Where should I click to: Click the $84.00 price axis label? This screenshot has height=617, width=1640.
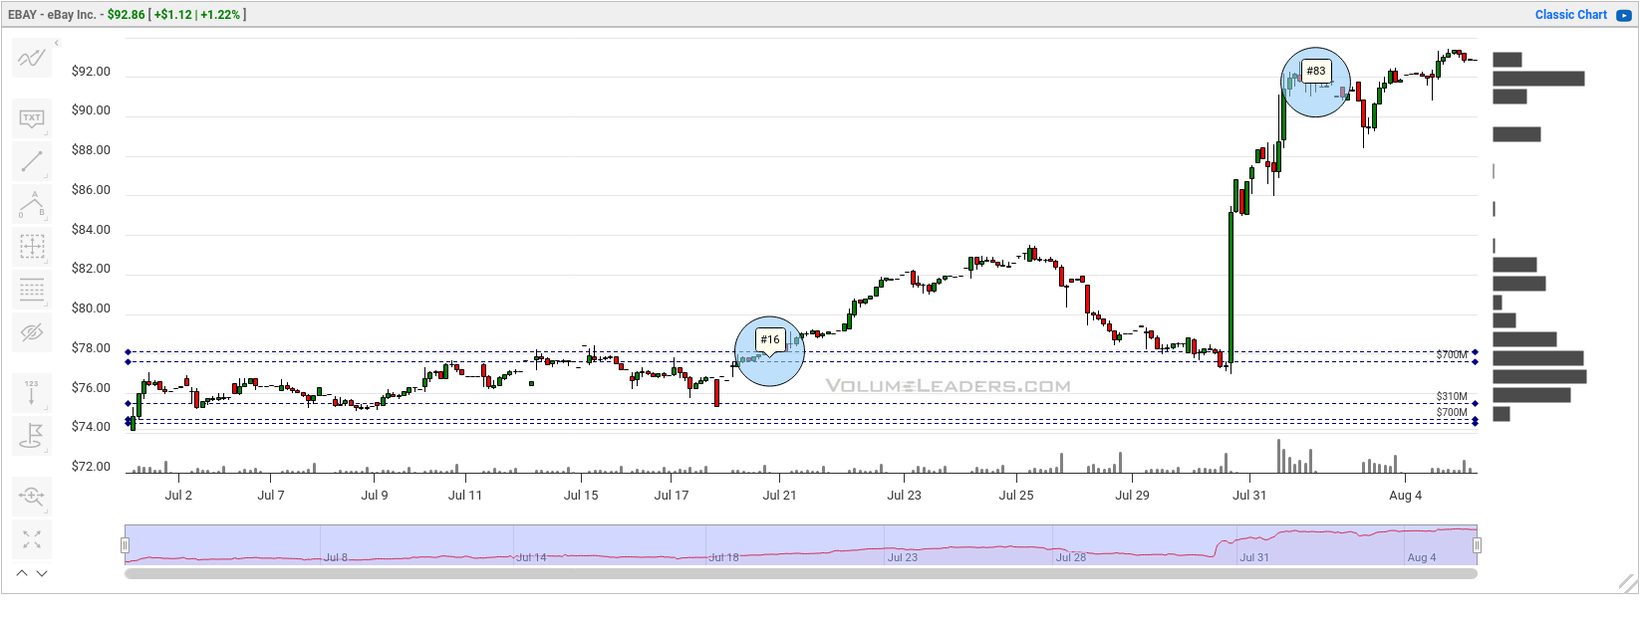[x=91, y=230]
